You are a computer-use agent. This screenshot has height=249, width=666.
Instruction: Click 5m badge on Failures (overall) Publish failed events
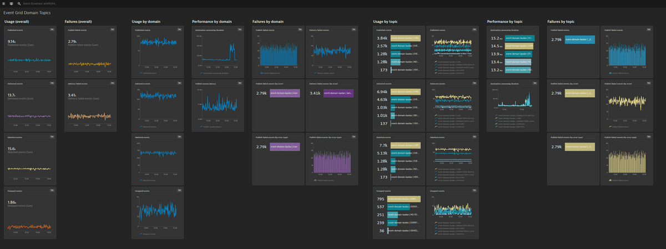[x=112, y=29]
